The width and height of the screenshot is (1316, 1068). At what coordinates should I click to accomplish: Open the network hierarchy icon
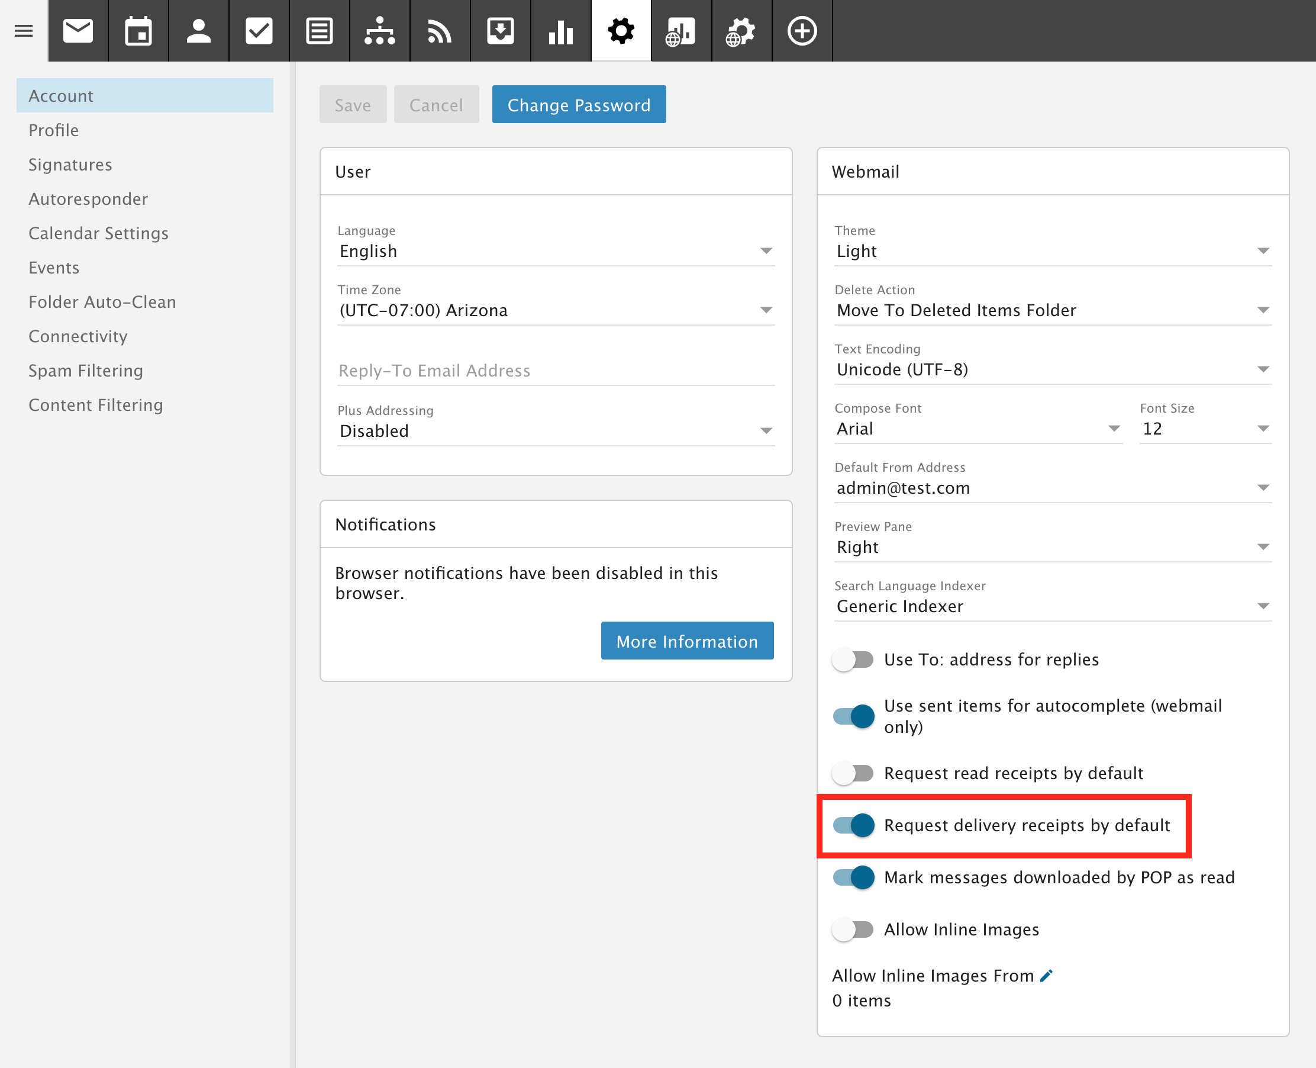[379, 31]
